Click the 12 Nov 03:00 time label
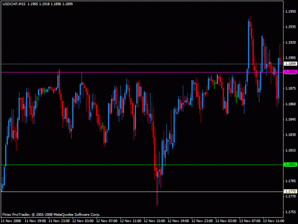 point(83,221)
